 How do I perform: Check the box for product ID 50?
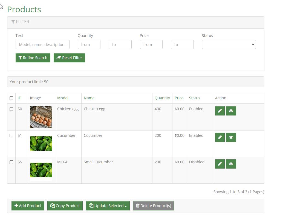point(11,109)
